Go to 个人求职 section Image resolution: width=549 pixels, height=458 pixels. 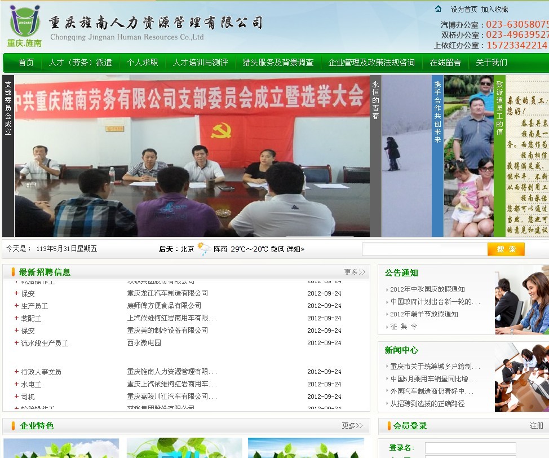pyautogui.click(x=142, y=63)
